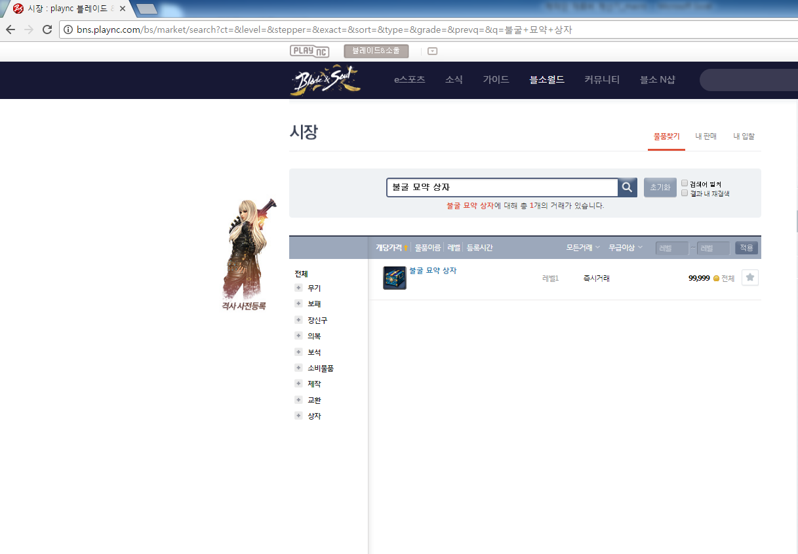Click the site info icon in address bar
This screenshot has height=554, width=798.
pos(68,30)
